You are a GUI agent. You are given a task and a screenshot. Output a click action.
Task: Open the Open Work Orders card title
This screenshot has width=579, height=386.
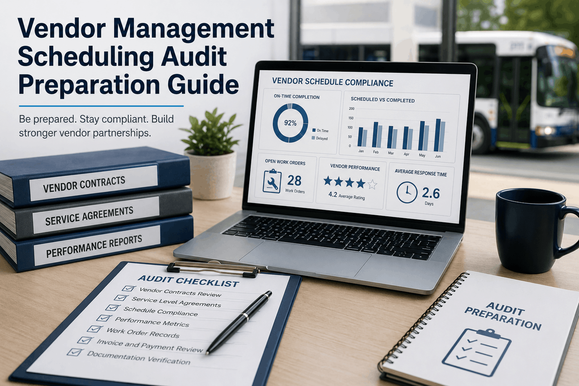point(285,162)
